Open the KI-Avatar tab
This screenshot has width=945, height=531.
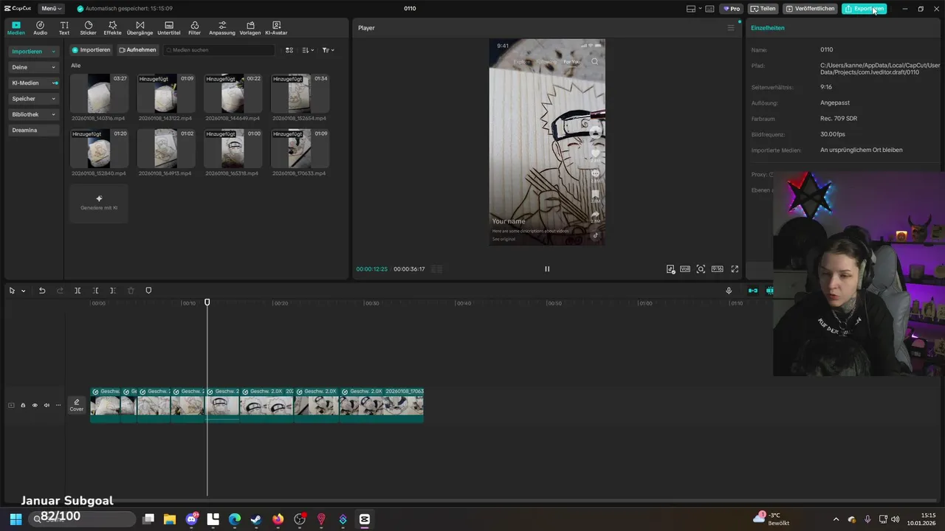pos(276,28)
